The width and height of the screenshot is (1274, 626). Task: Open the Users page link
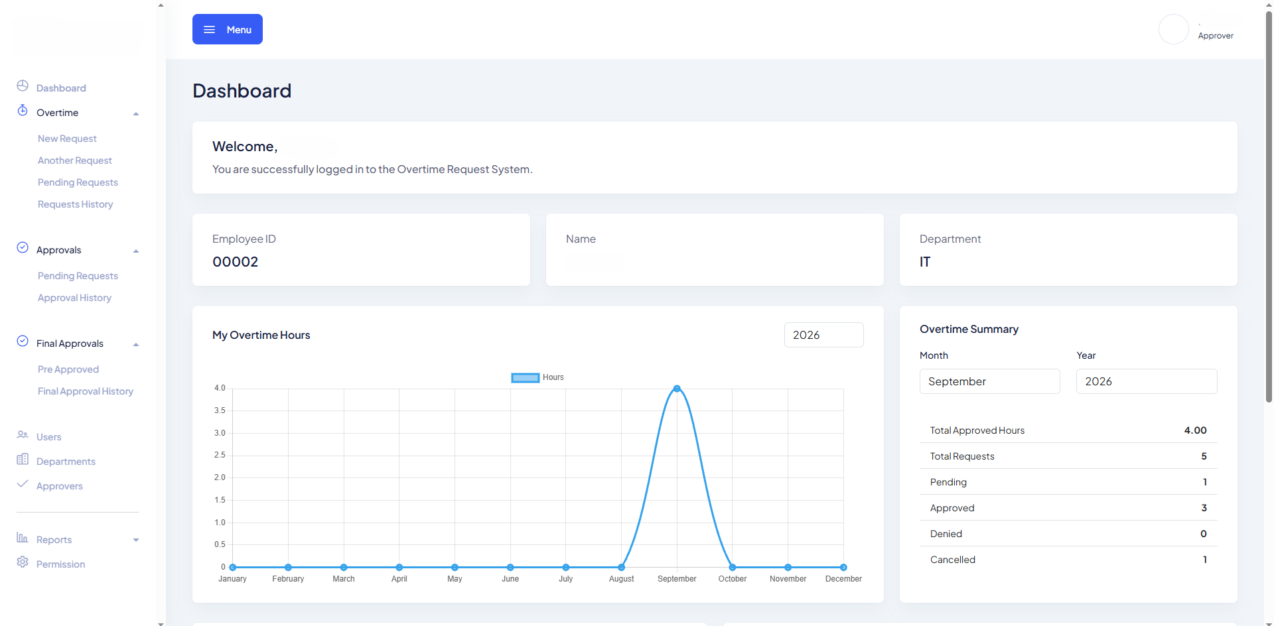tap(48, 437)
